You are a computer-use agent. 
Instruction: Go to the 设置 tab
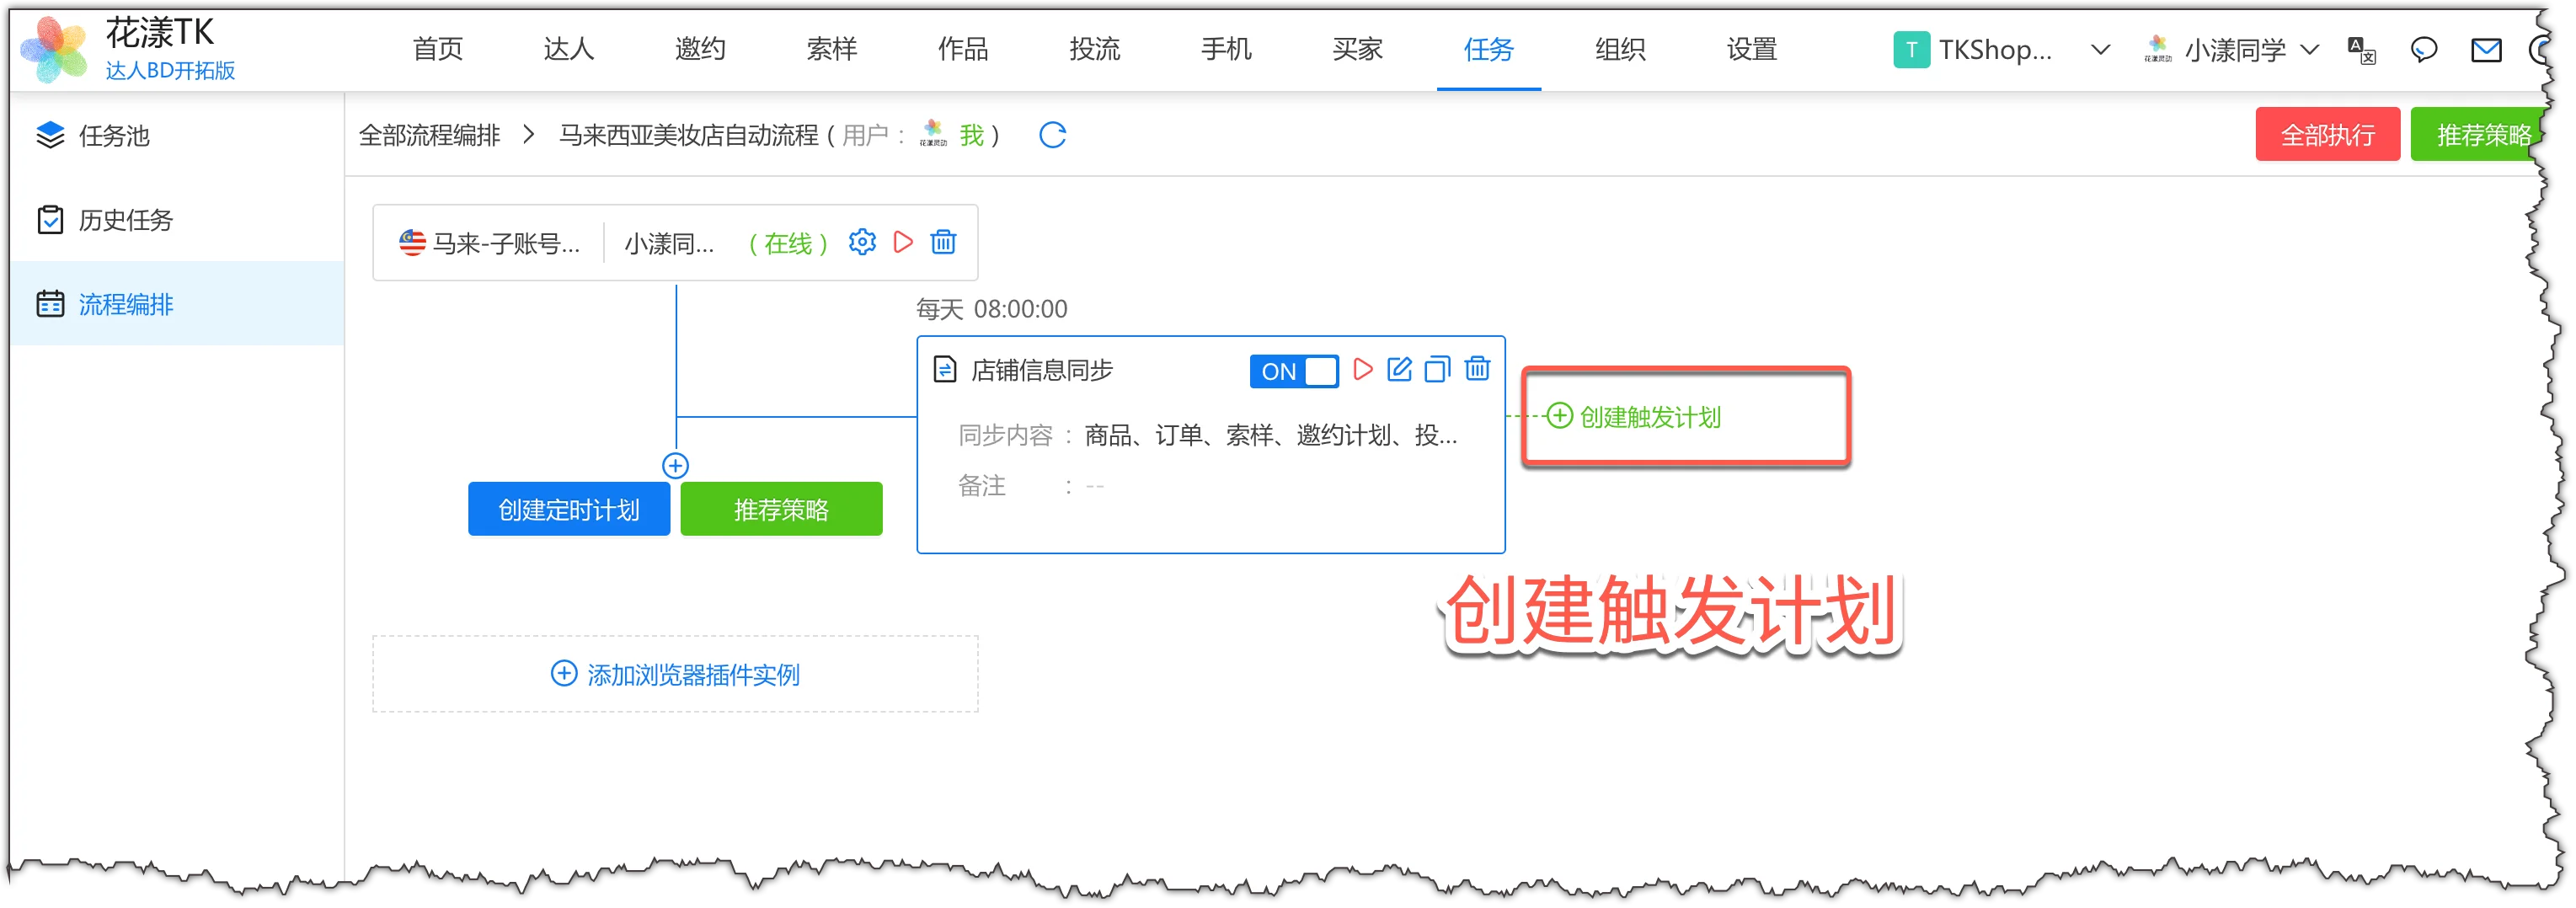click(x=1751, y=49)
